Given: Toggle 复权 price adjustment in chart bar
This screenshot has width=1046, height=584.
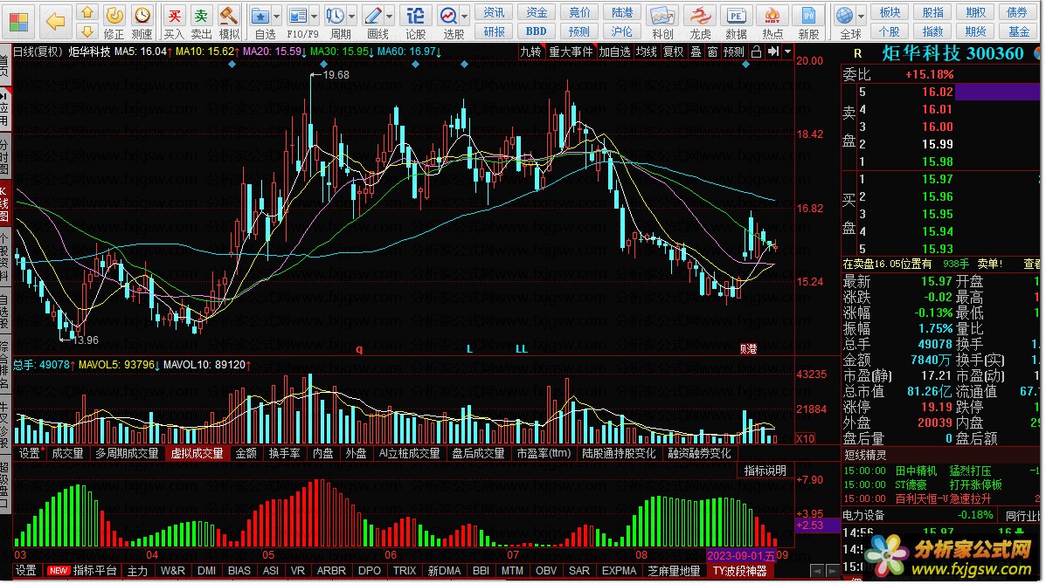Looking at the screenshot, I should (x=673, y=52).
